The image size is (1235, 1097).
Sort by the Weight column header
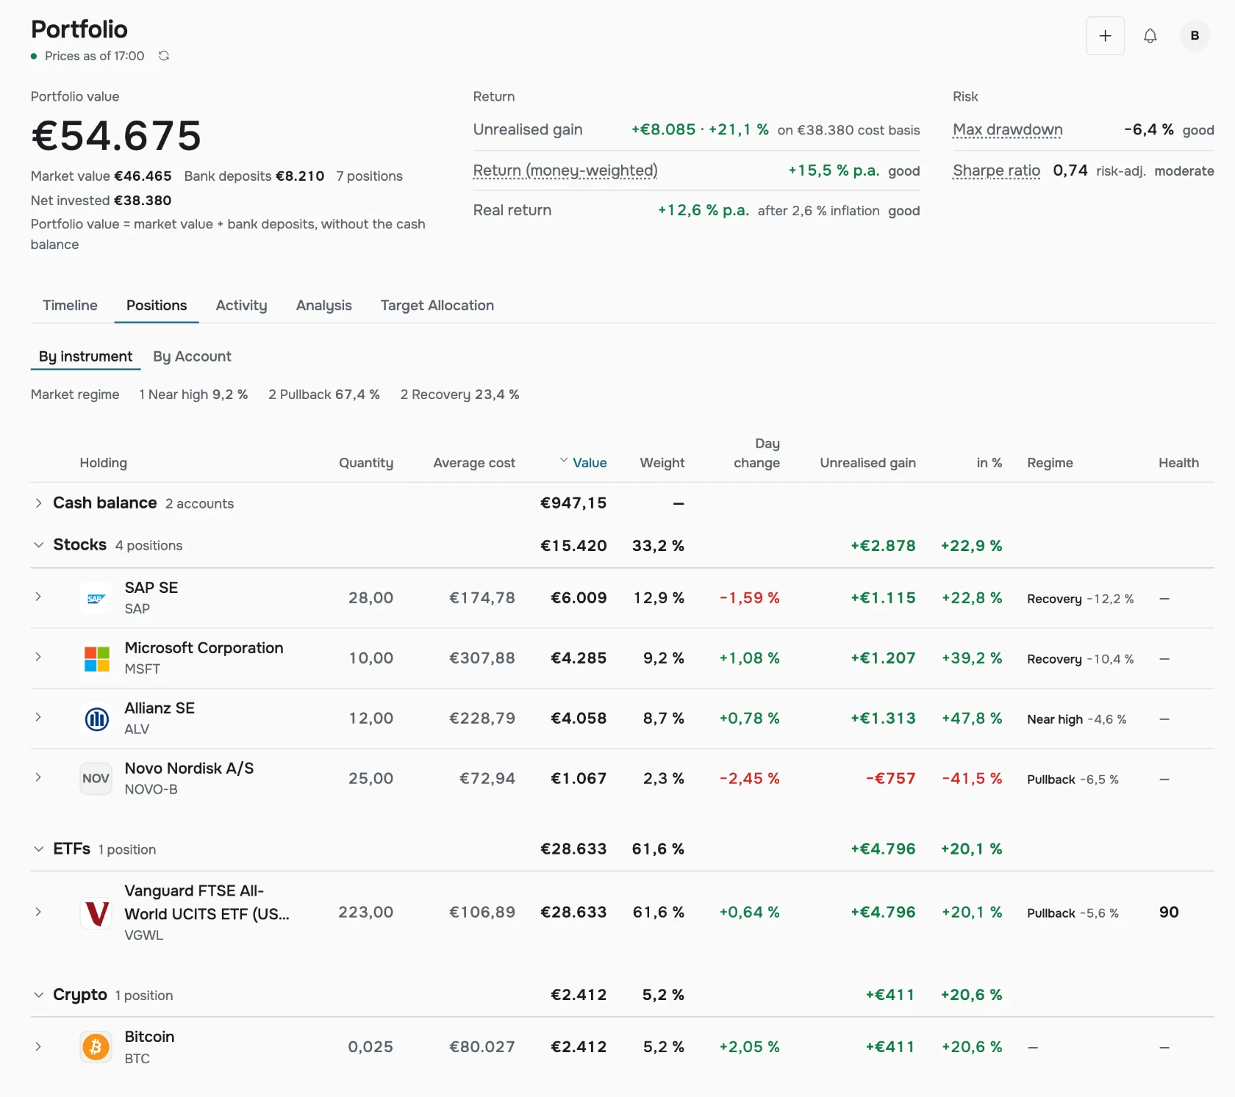click(662, 463)
